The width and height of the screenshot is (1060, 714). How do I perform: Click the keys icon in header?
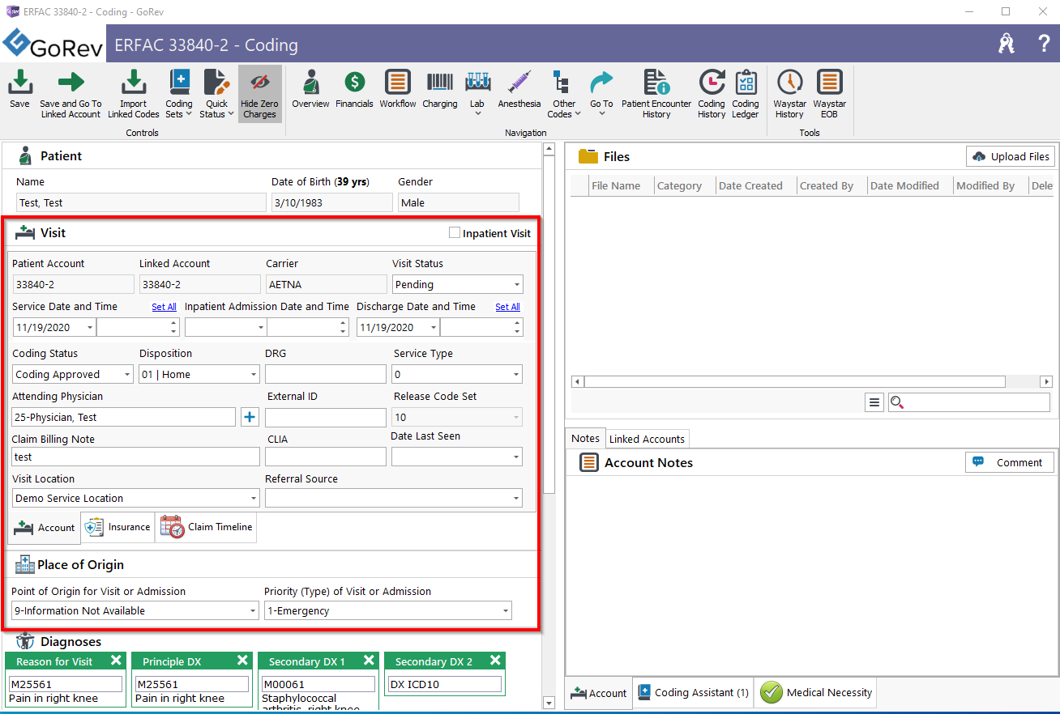1007,44
